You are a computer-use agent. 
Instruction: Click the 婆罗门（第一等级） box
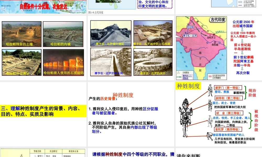click(228, 88)
